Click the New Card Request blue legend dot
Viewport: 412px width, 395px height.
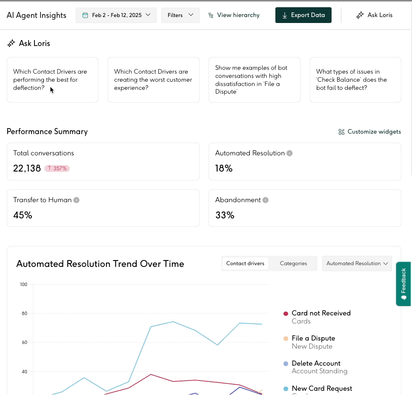286,389
